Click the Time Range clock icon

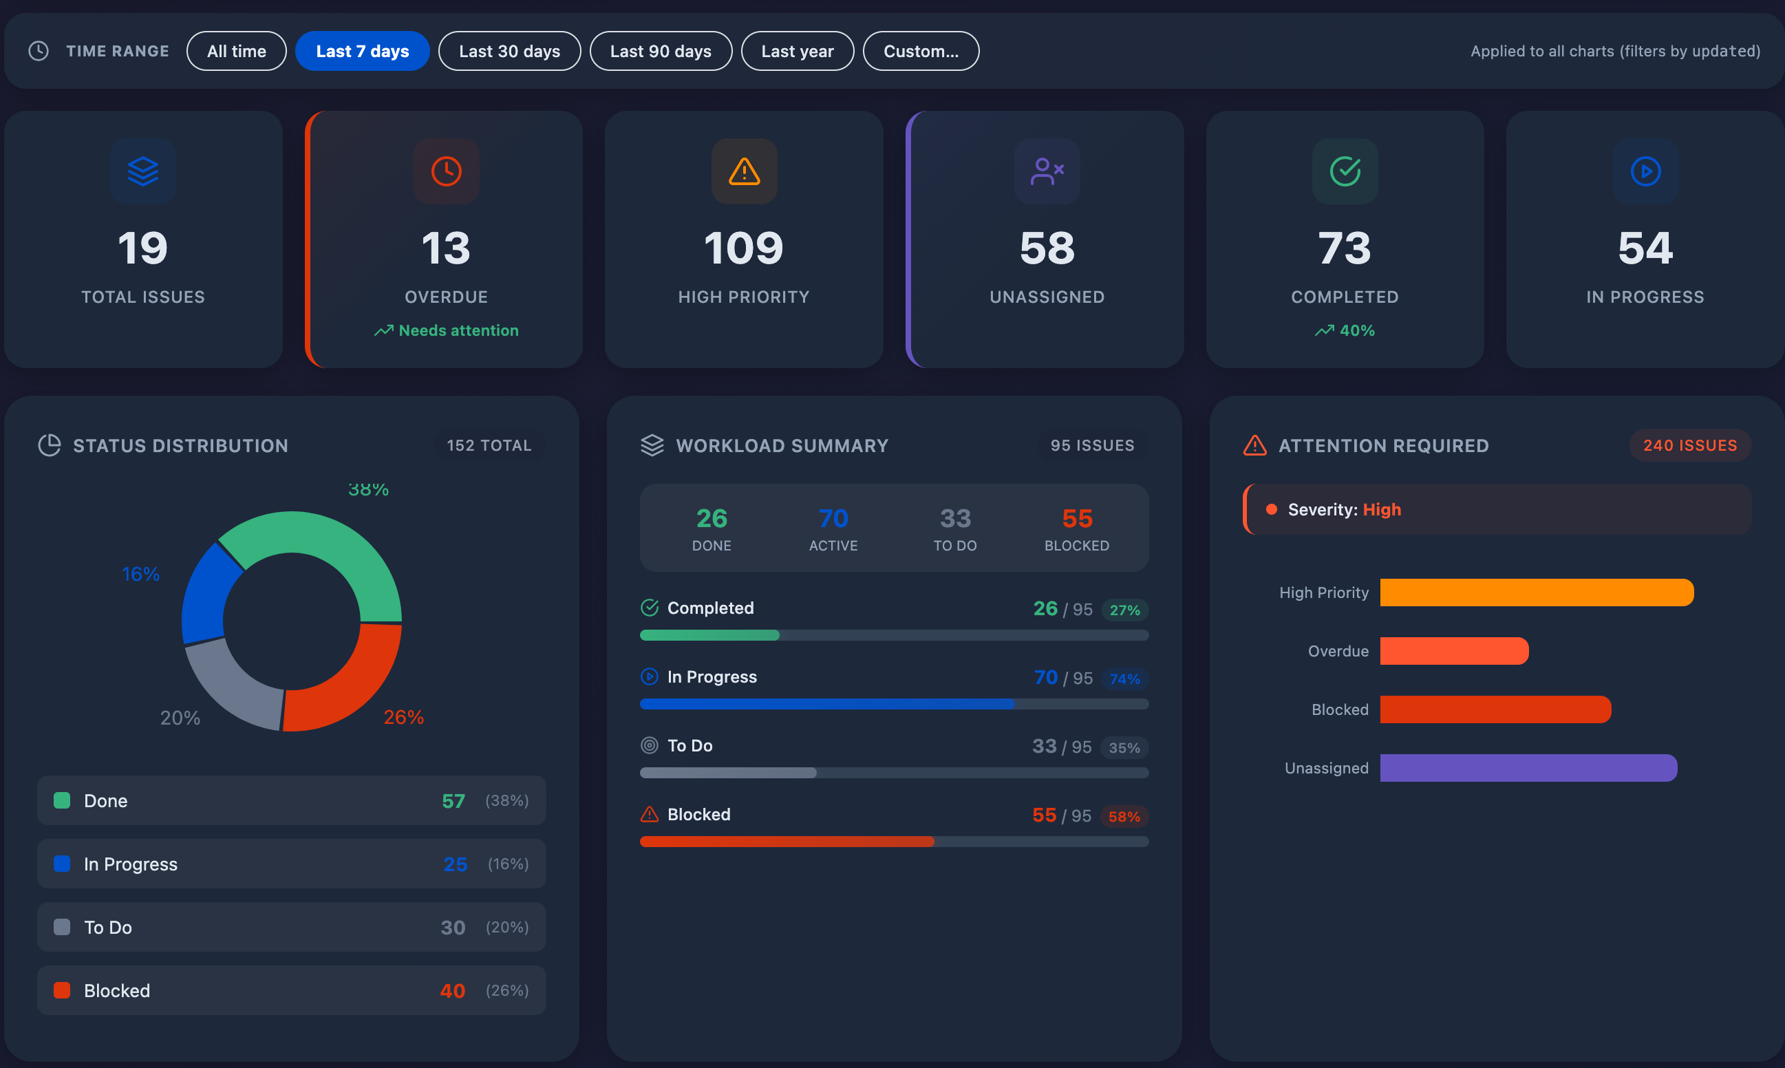(38, 51)
